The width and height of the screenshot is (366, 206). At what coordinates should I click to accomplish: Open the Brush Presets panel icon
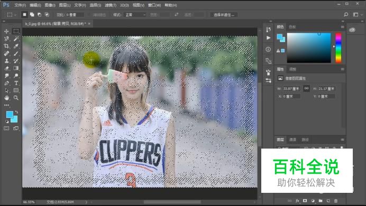pos(268,72)
